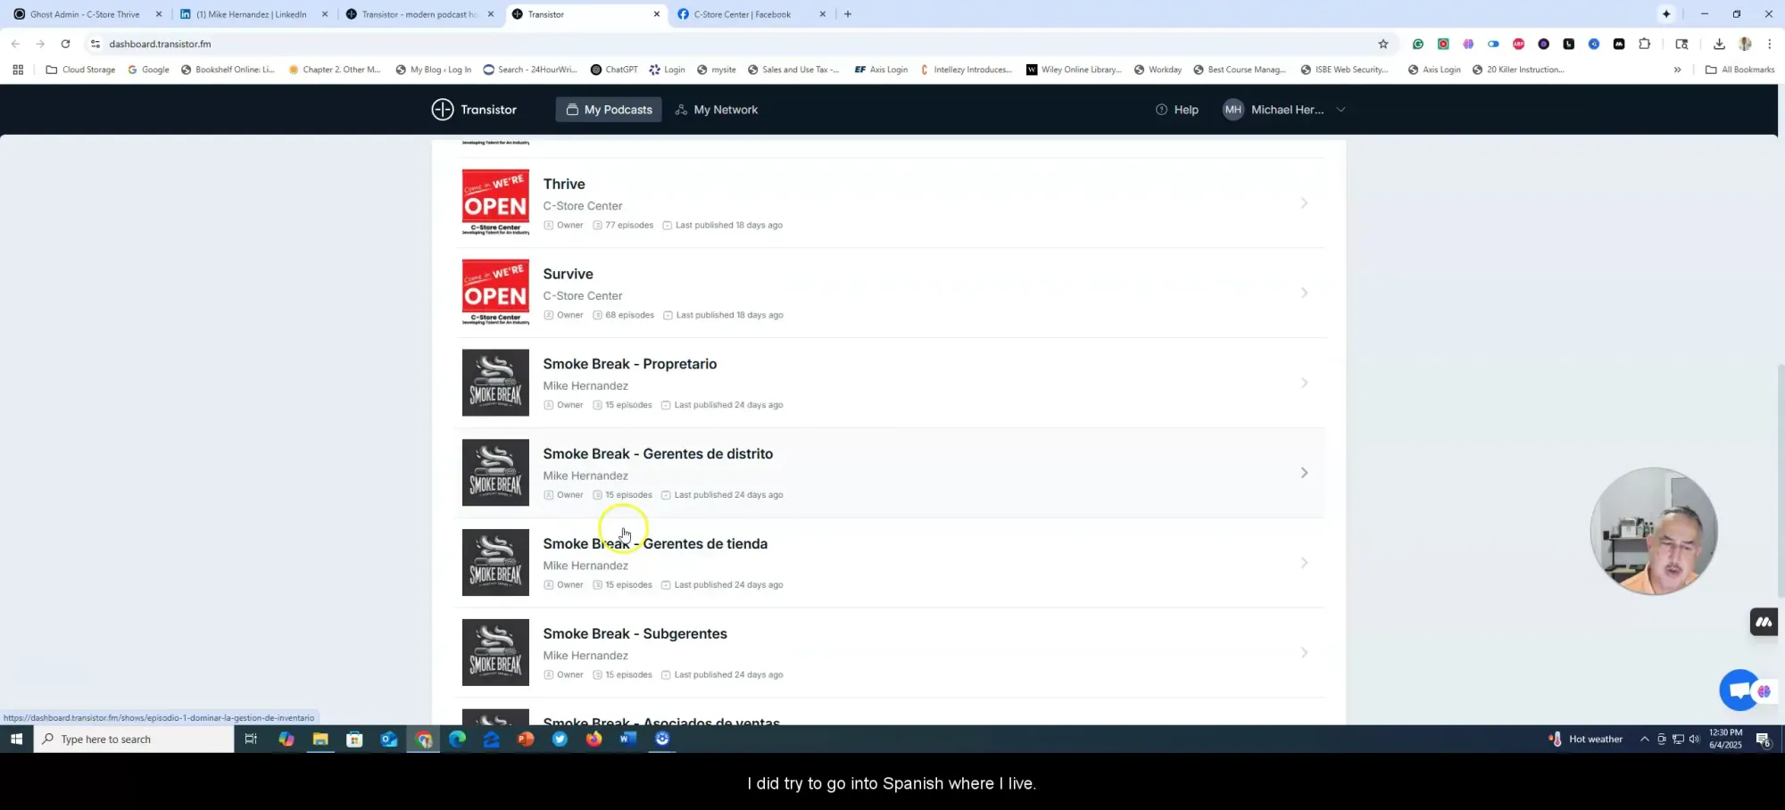This screenshot has width=1785, height=810.
Task: Open the Windows Start menu
Action: pyautogui.click(x=16, y=739)
